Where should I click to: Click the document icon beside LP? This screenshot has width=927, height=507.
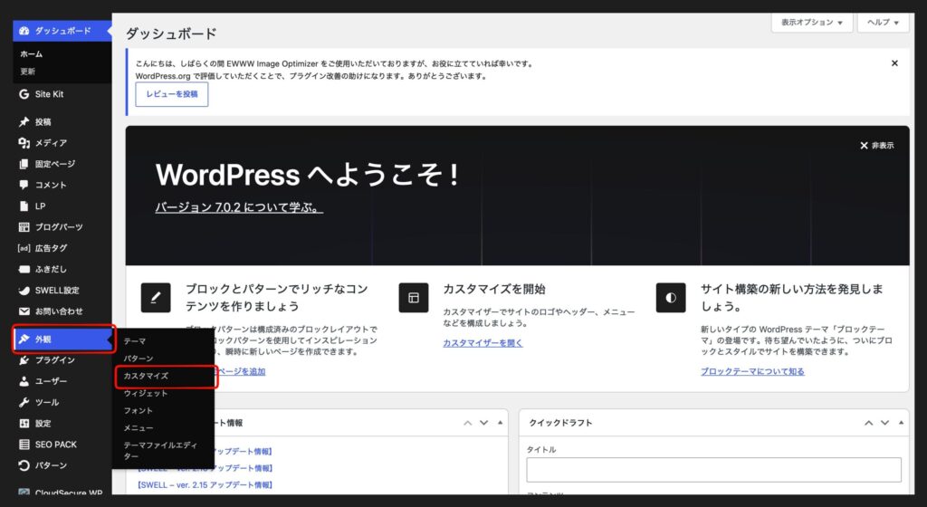24,206
